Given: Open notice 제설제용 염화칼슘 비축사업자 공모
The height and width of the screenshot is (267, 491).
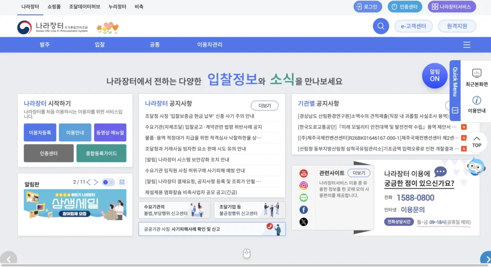Looking at the screenshot, I should click(x=191, y=192).
